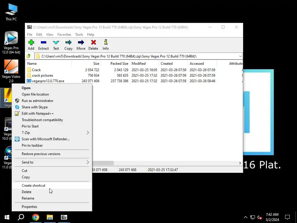
Task: Sort by Packed Size column header
Action: coord(115,64)
